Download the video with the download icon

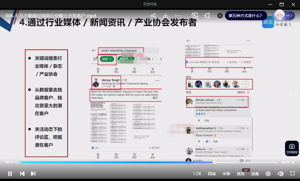(x=166, y=16)
